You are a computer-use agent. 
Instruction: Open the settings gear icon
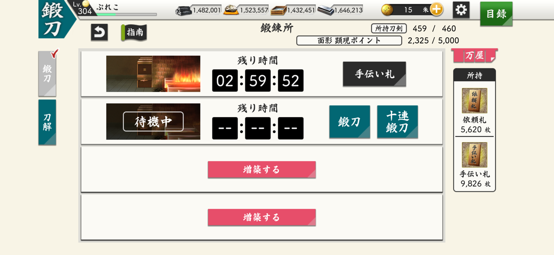461,10
